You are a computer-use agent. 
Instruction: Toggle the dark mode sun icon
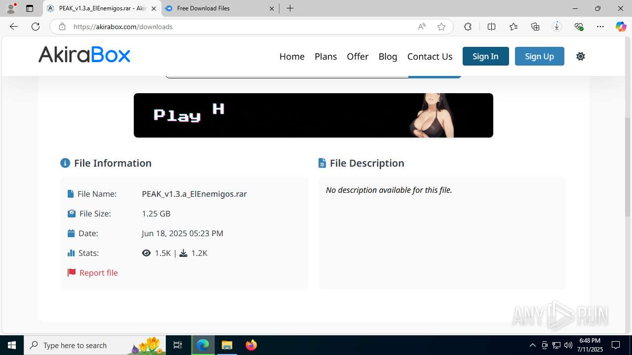coord(581,56)
